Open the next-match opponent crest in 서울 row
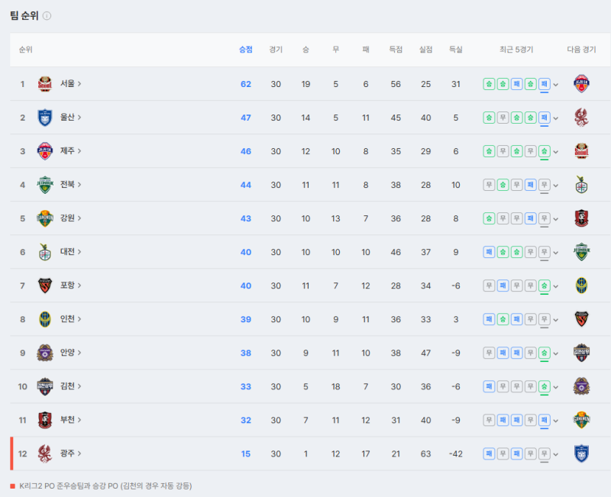611x497 pixels. 581,84
